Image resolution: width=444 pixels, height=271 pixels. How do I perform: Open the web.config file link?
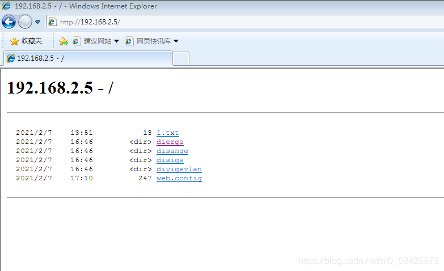point(179,178)
